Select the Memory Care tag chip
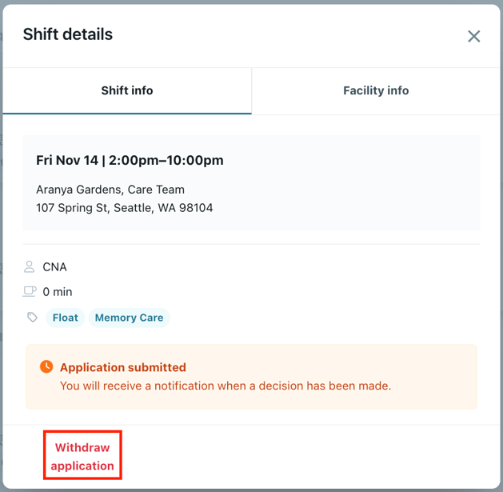This screenshot has width=503, height=492. pos(129,318)
